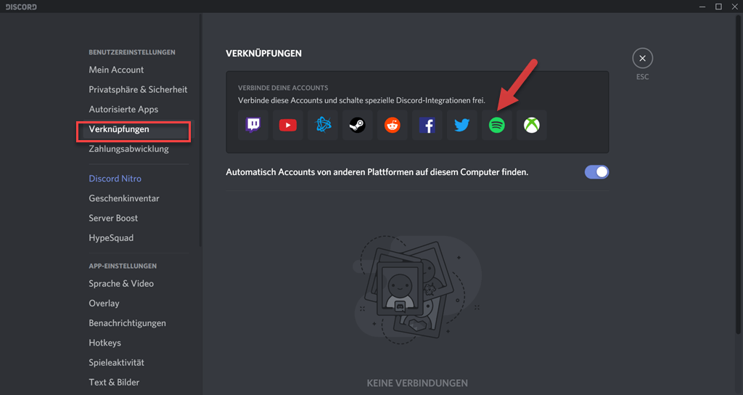Click the sidebar scrollbar thumb

(200, 131)
